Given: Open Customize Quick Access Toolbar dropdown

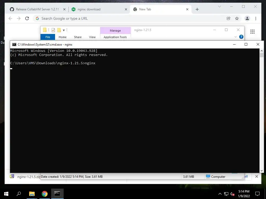Looking at the screenshot, I should (x=64, y=30).
